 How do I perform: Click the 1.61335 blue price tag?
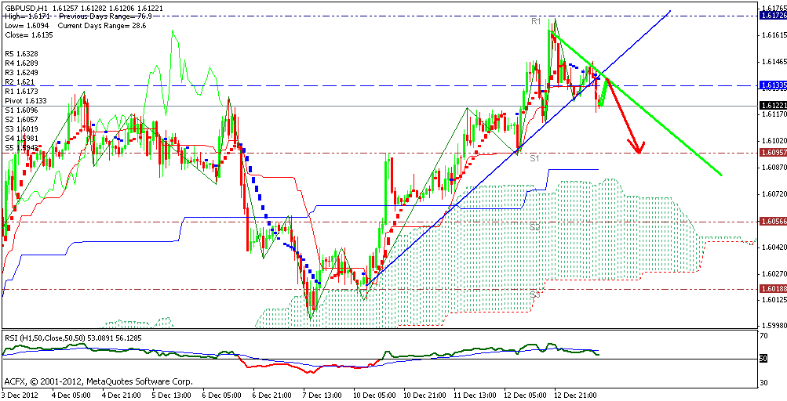pos(772,85)
